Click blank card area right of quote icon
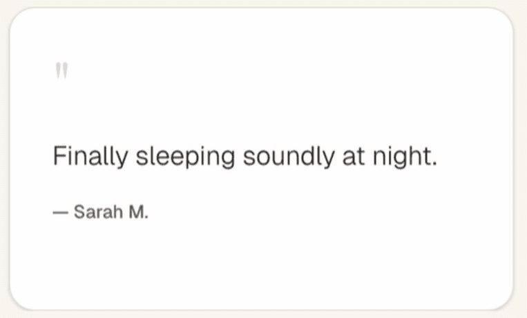527x318 pixels. (x=276, y=70)
